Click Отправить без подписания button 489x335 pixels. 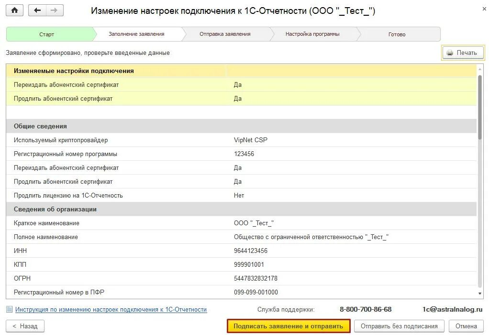(x=399, y=326)
